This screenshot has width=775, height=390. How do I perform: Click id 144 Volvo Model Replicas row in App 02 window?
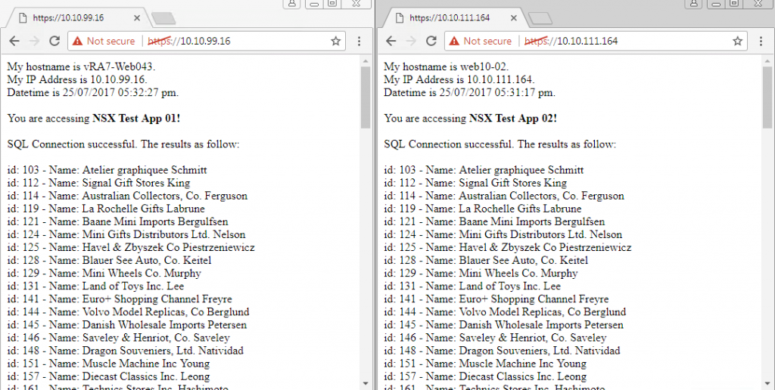tap(505, 312)
